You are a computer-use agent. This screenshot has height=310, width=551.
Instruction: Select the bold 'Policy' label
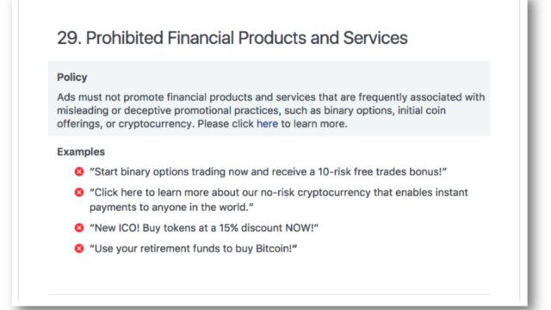(72, 77)
